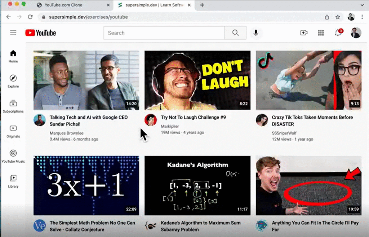Play the Kadane's Algorithm video thumbnail
This screenshot has height=237, width=369.
tap(197, 185)
